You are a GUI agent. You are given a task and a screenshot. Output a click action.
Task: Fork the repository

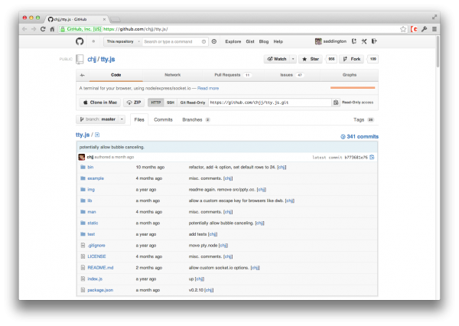[352, 59]
